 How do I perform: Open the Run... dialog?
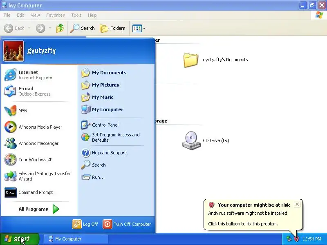116,177
